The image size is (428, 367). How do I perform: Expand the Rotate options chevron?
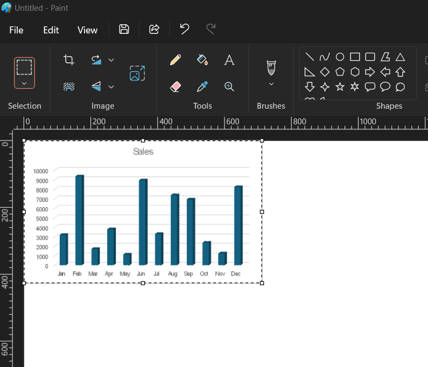click(x=111, y=60)
